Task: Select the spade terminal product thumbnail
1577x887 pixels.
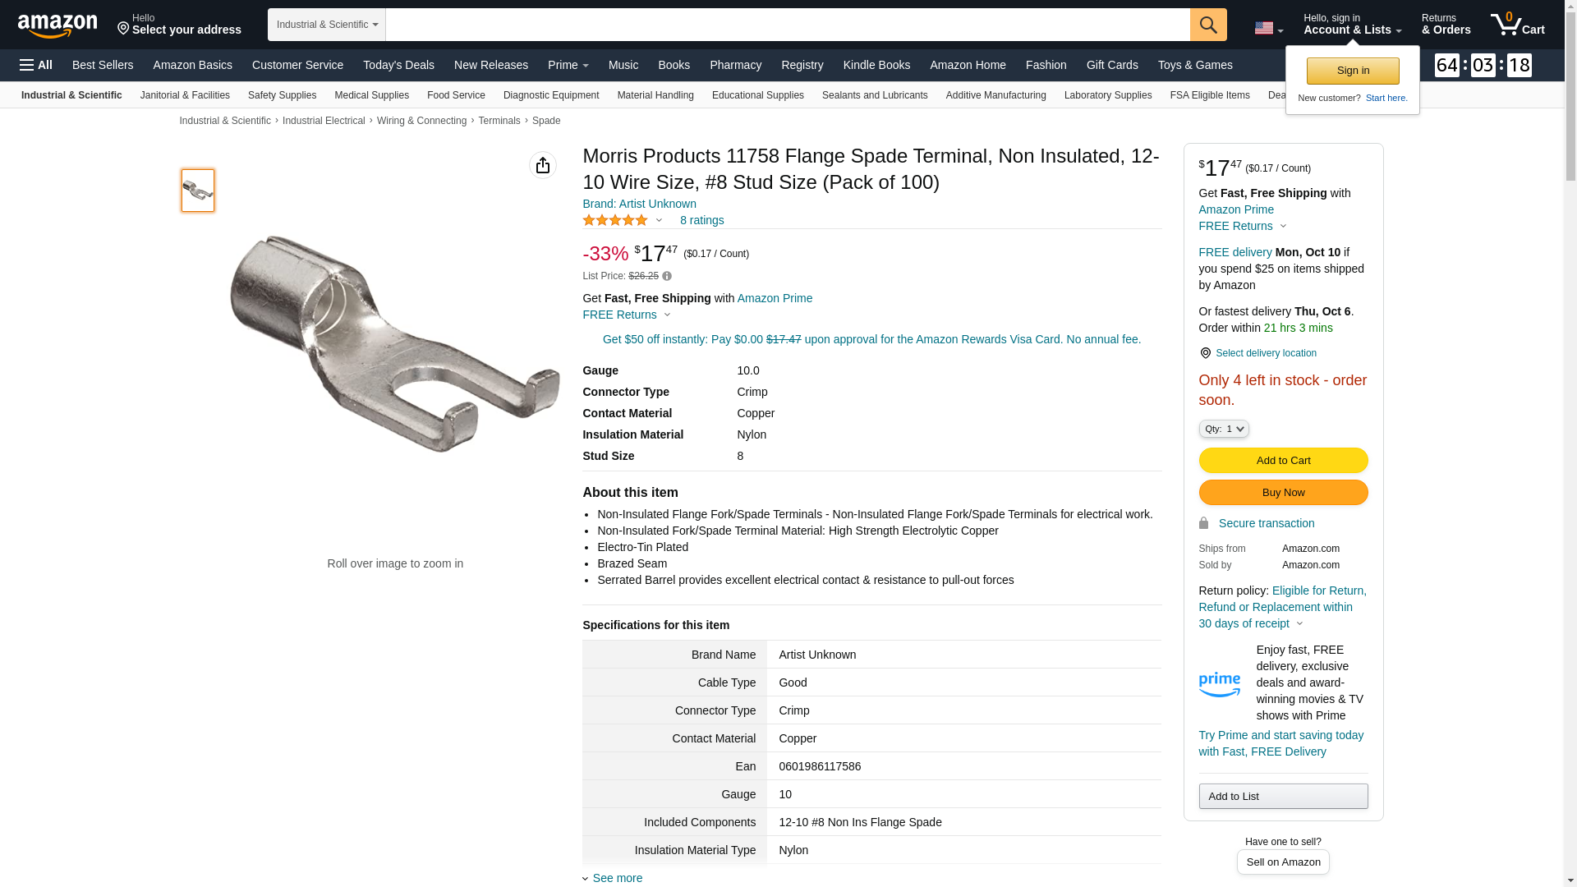Action: click(198, 191)
